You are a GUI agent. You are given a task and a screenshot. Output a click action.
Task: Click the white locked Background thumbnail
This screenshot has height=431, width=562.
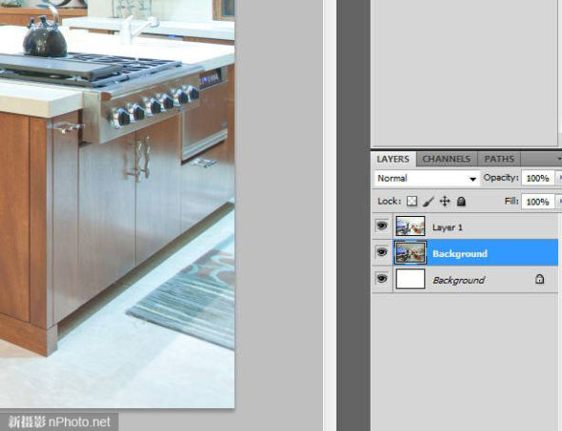[411, 279]
